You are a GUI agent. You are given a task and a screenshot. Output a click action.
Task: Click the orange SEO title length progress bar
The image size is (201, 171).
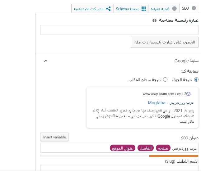[x=174, y=156]
